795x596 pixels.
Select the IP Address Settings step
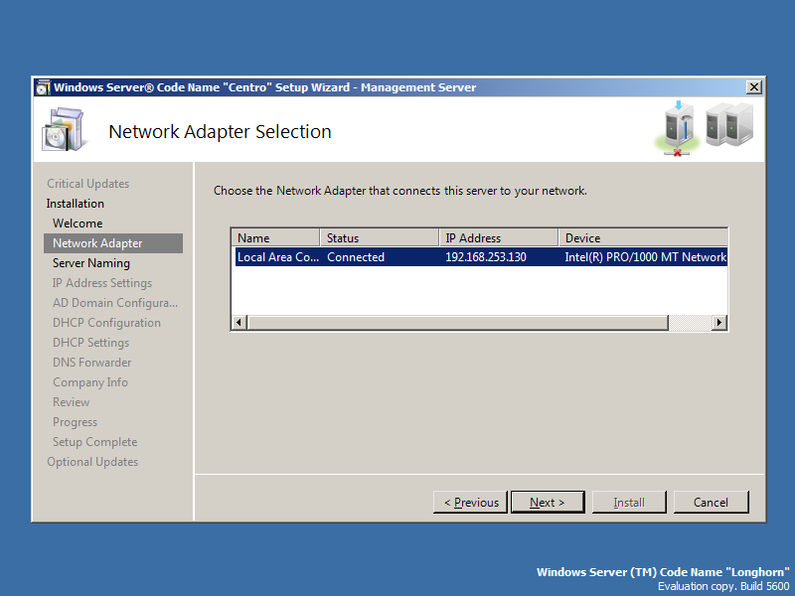(x=102, y=283)
